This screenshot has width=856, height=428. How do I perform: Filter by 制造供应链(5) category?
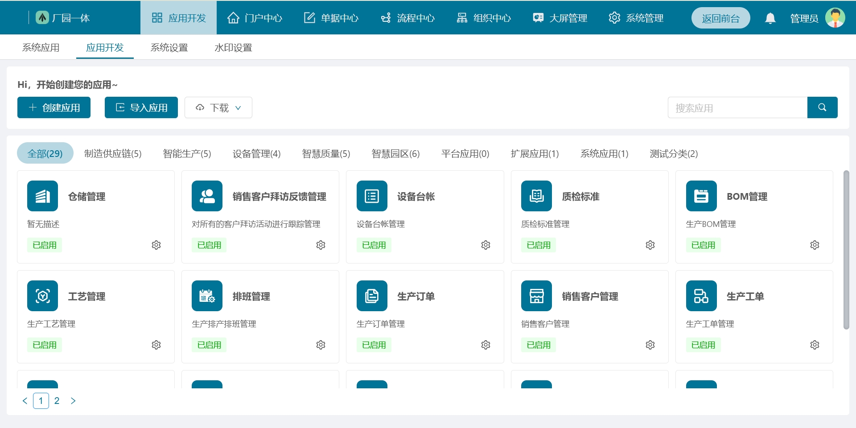(x=113, y=153)
